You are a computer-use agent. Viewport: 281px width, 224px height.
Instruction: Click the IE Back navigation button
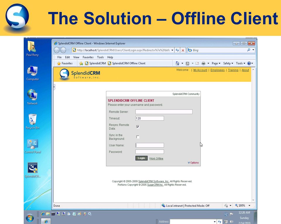57,50
